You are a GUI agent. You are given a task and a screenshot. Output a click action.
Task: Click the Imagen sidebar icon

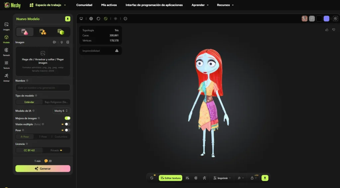(6, 26)
